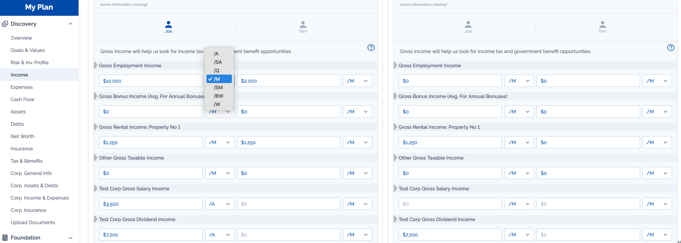Open frequency dropdown beside right panel $1,250 rental

pos(519,142)
